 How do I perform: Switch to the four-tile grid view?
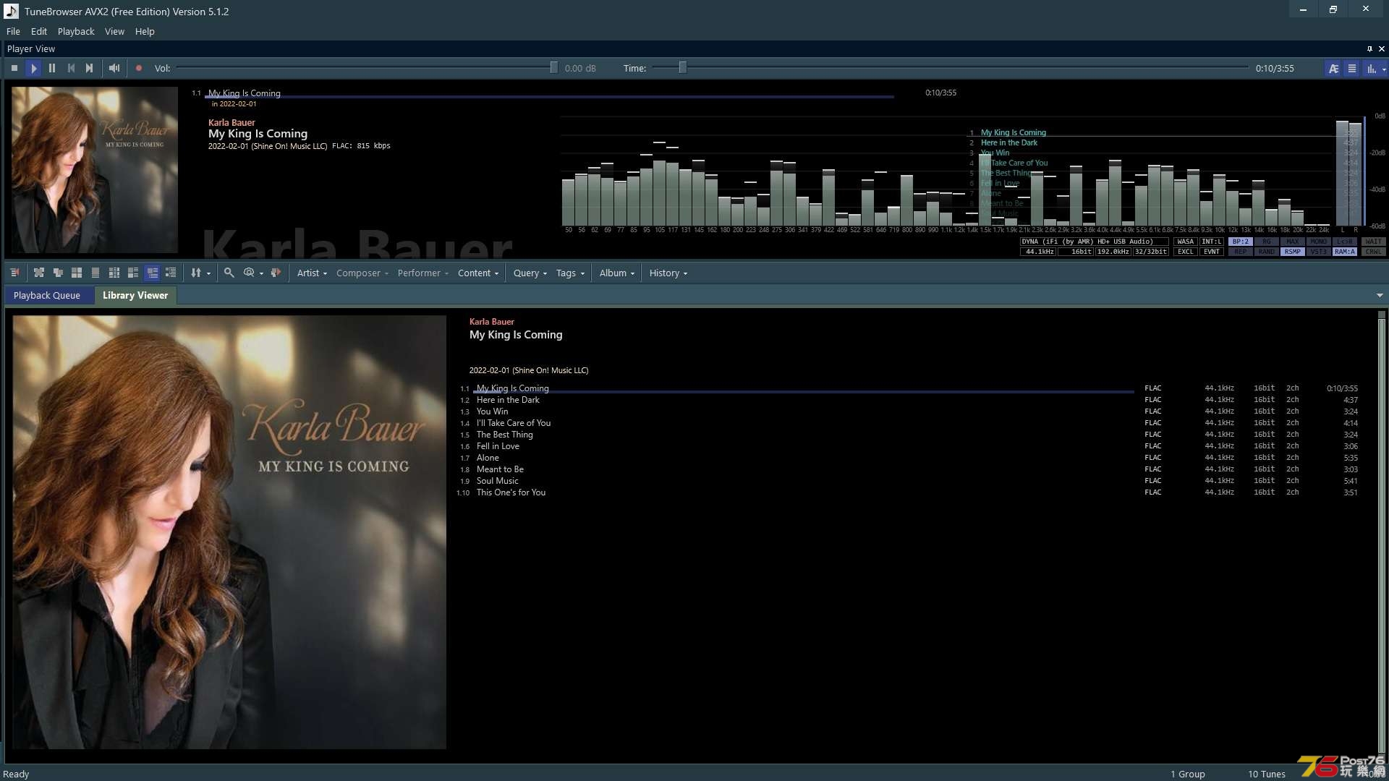(77, 273)
